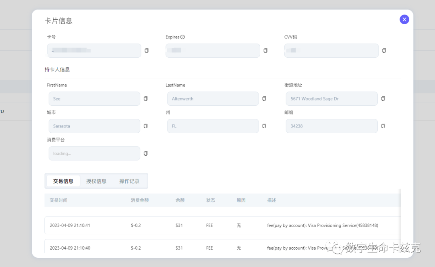This screenshot has height=267, width=435.
Task: Select the 交易信息 tab
Action: coord(63,181)
